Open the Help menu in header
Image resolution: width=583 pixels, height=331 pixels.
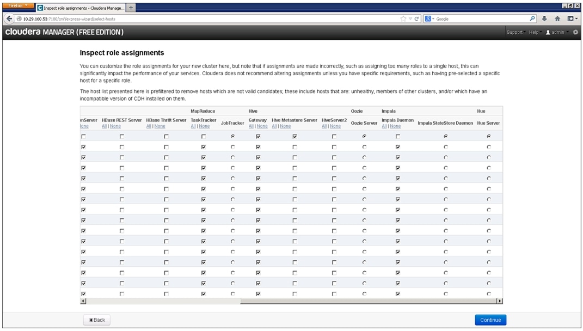pyautogui.click(x=534, y=33)
